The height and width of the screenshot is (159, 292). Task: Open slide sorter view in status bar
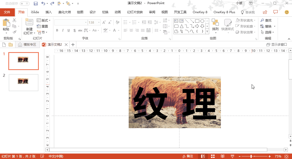click(x=213, y=156)
